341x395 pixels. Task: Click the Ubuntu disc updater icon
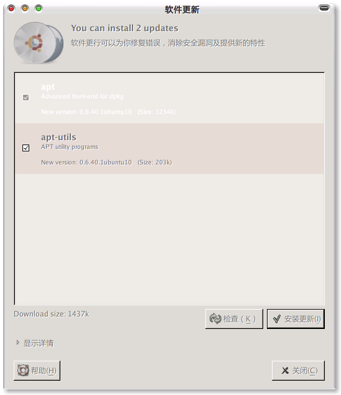[x=38, y=42]
